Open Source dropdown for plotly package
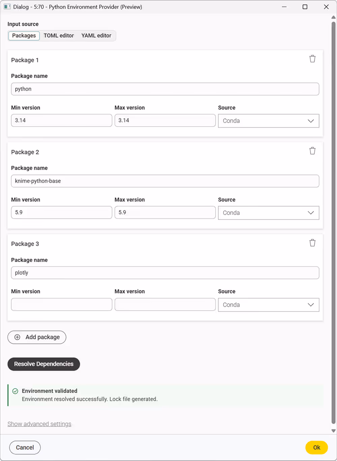Viewport: 337px width, 461px height. tap(269, 305)
